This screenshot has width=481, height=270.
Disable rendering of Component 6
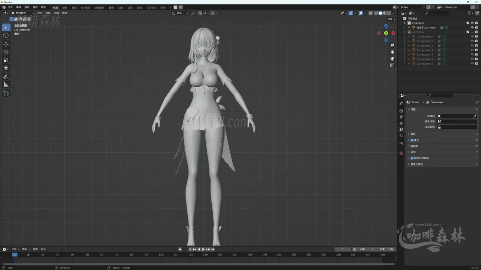coord(477,64)
